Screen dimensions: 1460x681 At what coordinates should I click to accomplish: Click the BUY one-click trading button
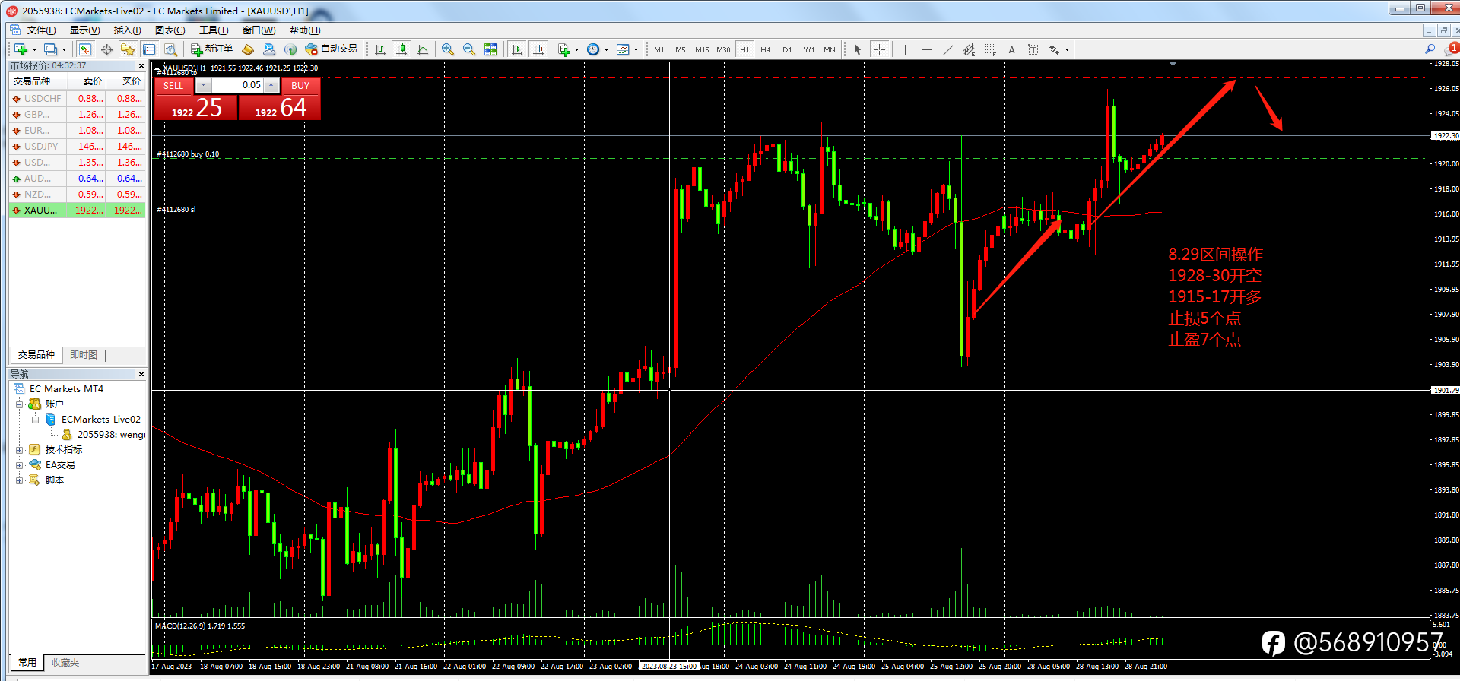(x=300, y=85)
